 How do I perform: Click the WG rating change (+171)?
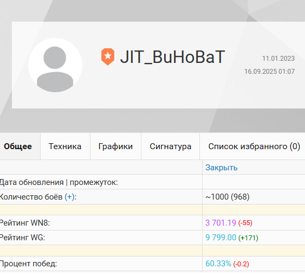[248, 238]
